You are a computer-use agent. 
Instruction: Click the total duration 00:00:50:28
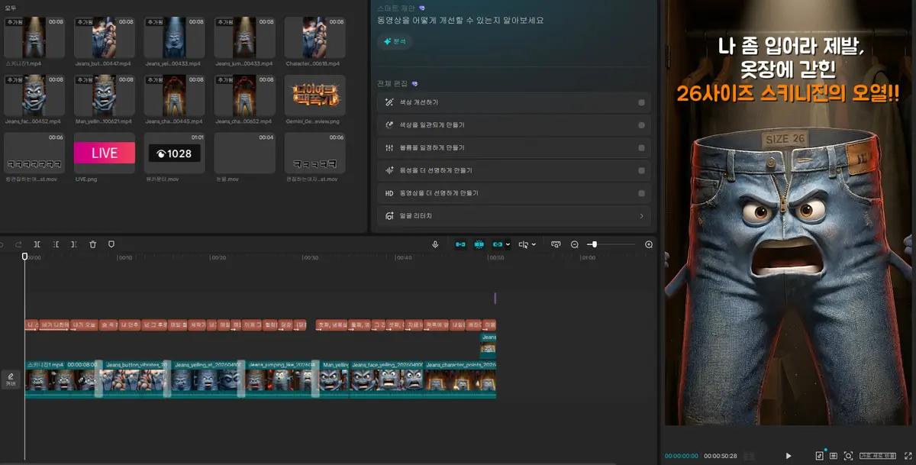[721, 456]
